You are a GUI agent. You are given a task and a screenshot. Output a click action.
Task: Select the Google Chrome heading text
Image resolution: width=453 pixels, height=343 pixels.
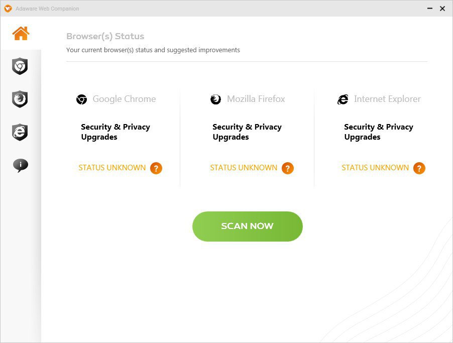[124, 99]
